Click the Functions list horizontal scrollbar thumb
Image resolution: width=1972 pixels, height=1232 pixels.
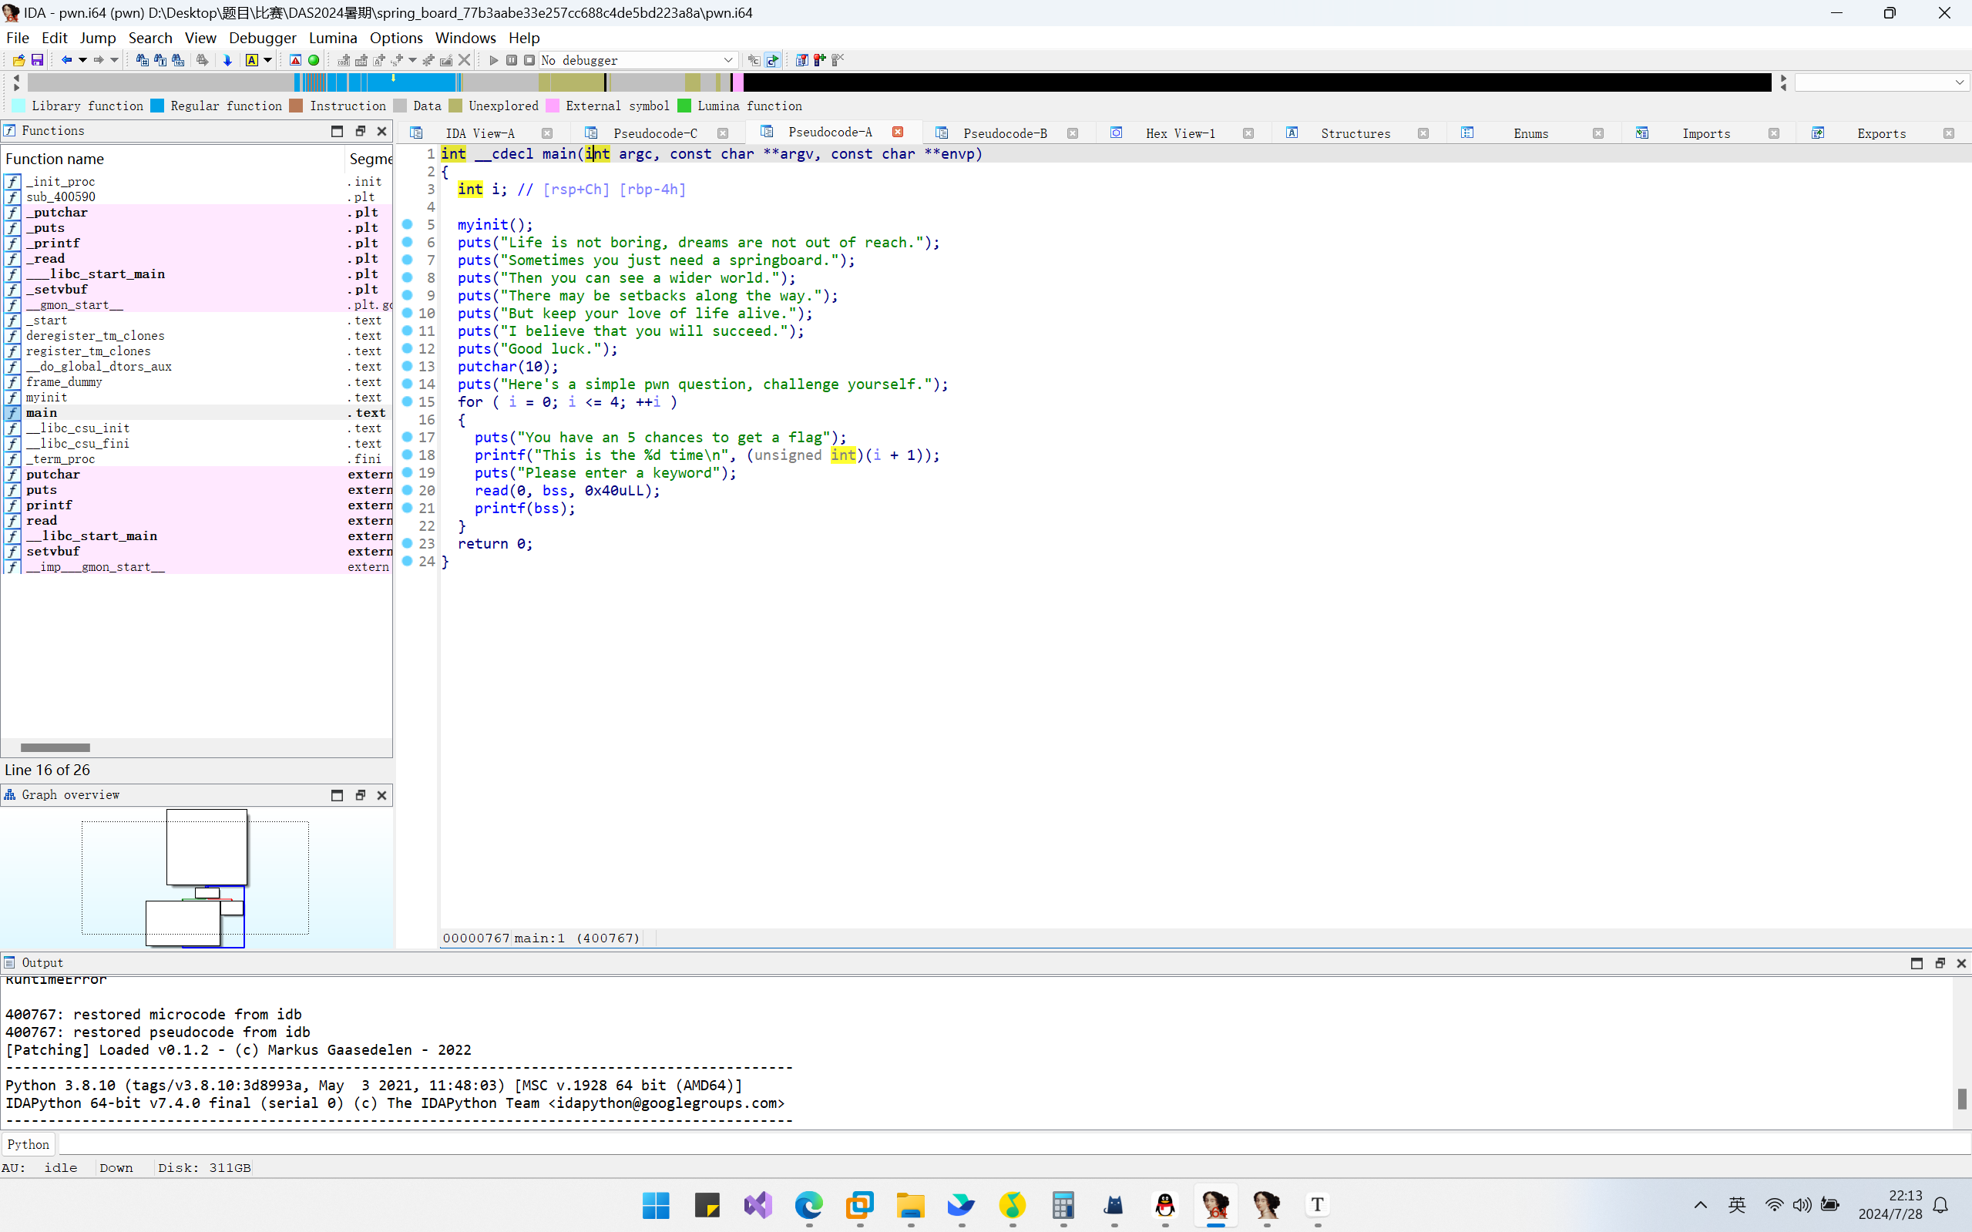point(55,747)
